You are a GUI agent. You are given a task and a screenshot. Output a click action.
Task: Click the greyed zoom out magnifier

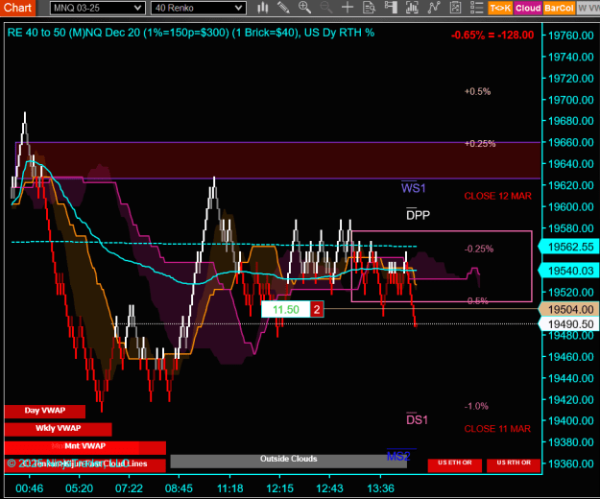tap(326, 8)
